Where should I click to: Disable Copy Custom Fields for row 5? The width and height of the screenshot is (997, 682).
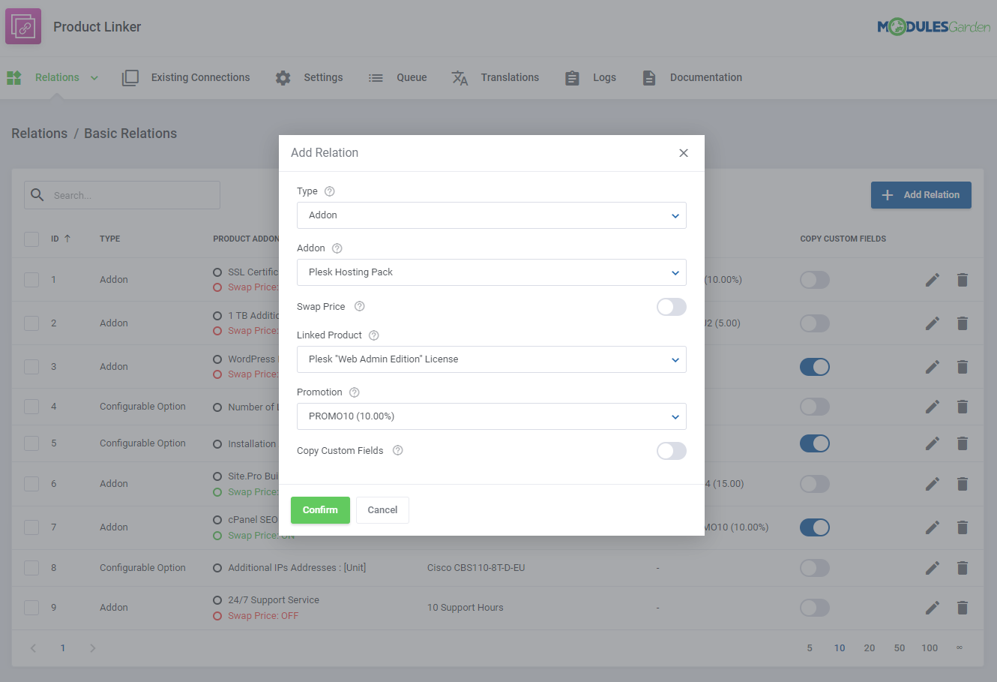coord(815,443)
